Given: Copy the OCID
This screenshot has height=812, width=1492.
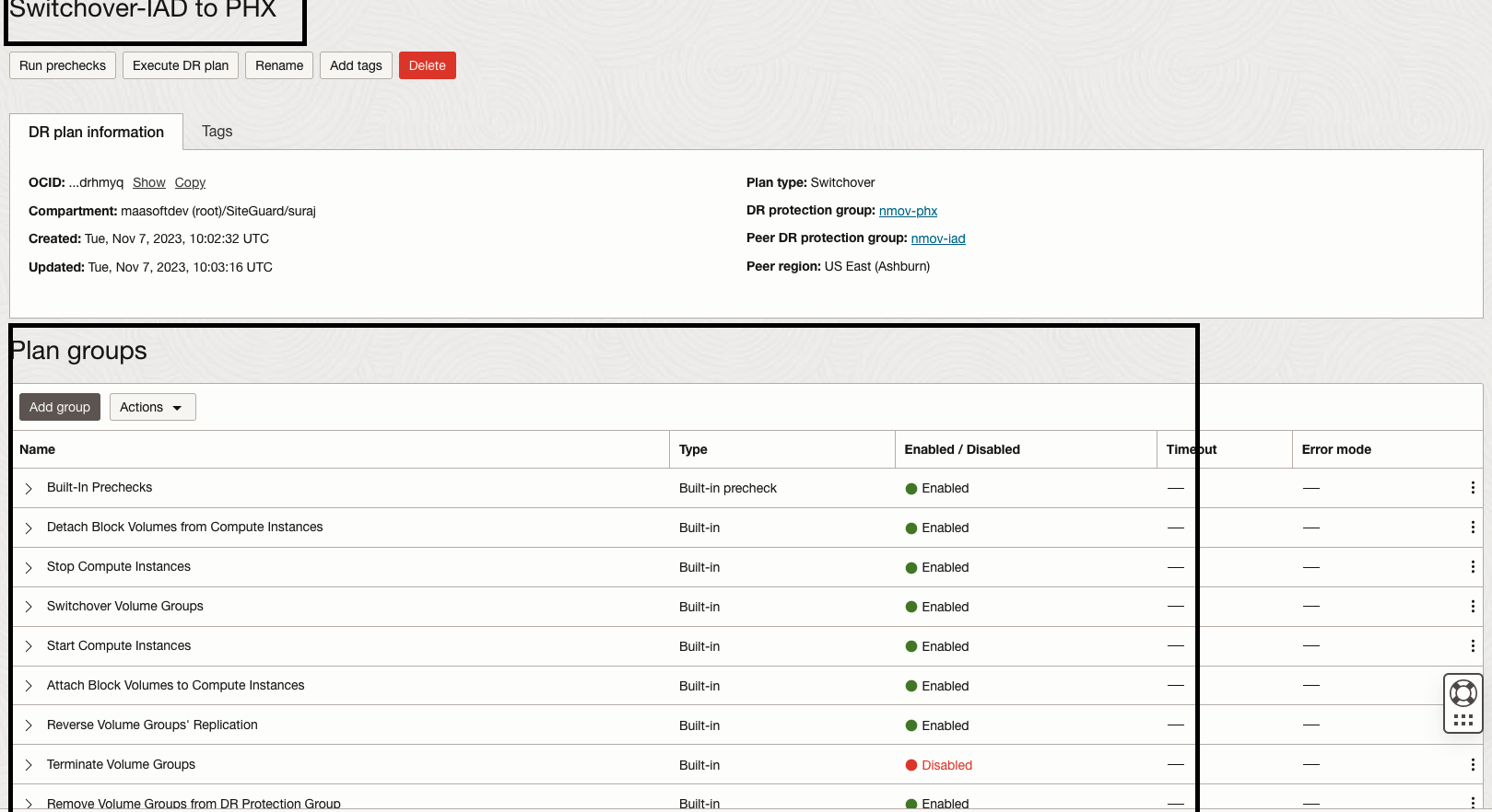Looking at the screenshot, I should click(x=190, y=183).
